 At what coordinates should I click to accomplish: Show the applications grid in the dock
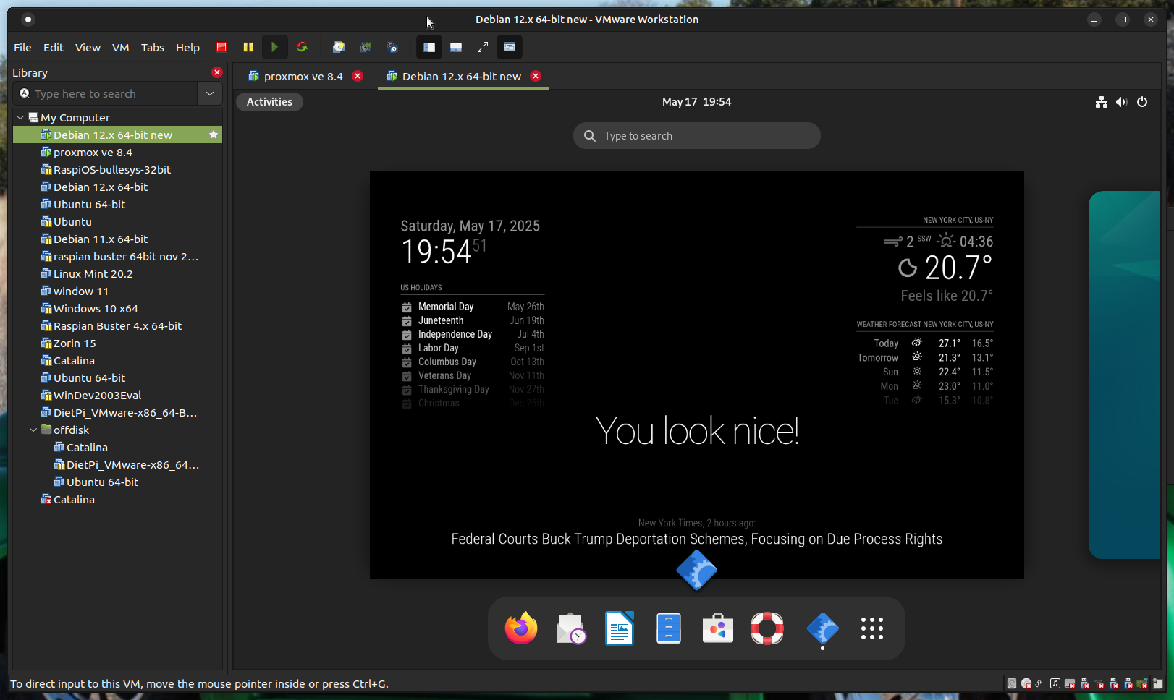pyautogui.click(x=871, y=628)
